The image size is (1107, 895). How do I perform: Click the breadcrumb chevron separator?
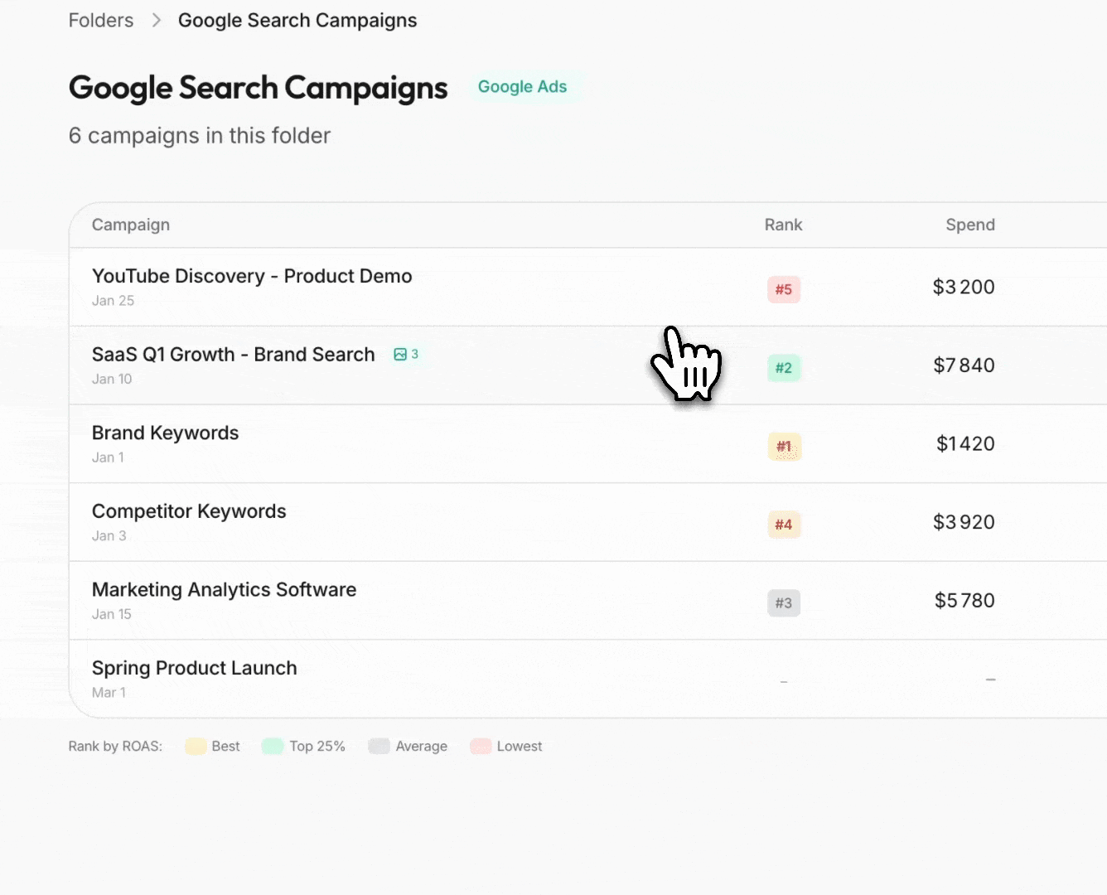pos(157,21)
